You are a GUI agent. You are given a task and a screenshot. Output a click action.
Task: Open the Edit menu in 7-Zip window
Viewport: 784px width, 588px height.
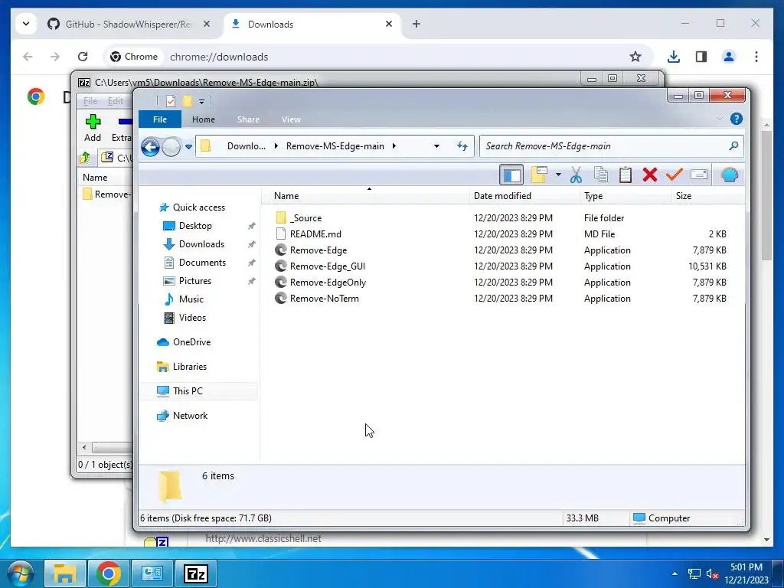coord(116,101)
